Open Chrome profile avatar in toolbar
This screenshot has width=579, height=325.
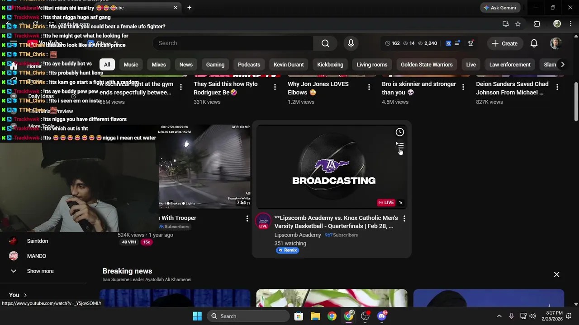click(x=557, y=24)
